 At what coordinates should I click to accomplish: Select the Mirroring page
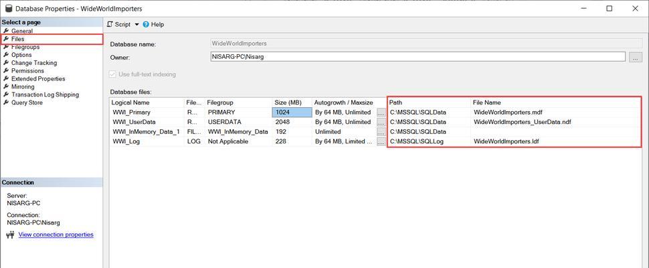(23, 86)
